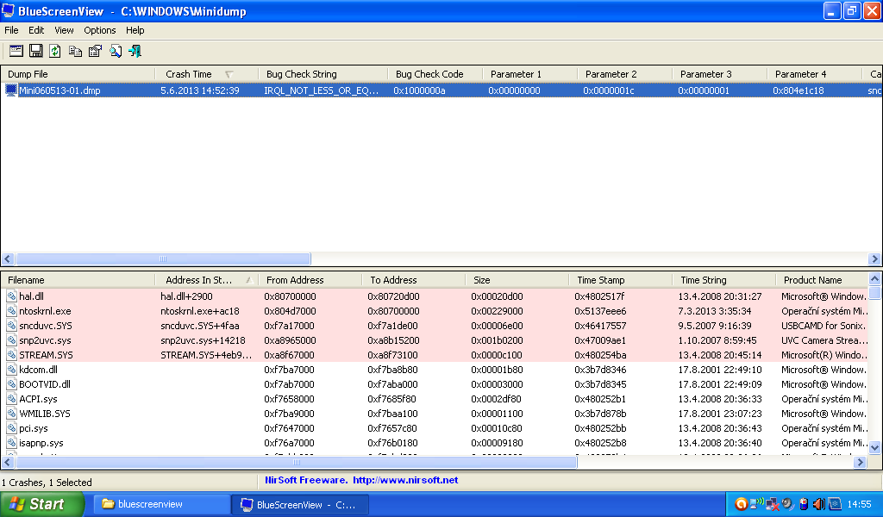Click the Exit door toolbar icon
Screen dimensions: 883x517
135,51
